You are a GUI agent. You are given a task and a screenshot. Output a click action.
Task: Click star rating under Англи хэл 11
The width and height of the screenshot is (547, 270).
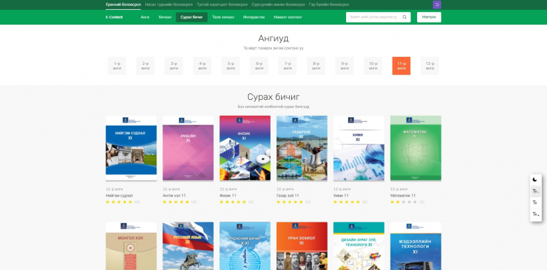[176, 202]
